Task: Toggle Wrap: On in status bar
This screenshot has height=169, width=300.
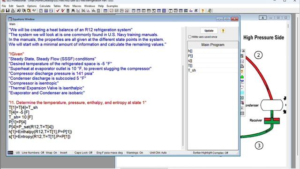Action: (51, 153)
